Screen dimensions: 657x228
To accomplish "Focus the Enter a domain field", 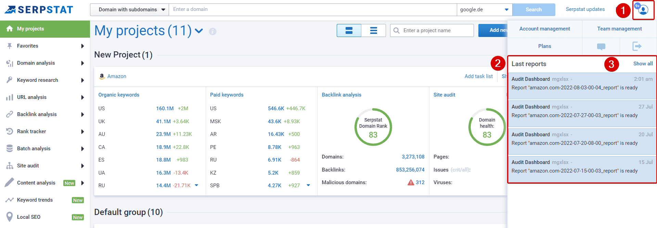I will (x=313, y=10).
